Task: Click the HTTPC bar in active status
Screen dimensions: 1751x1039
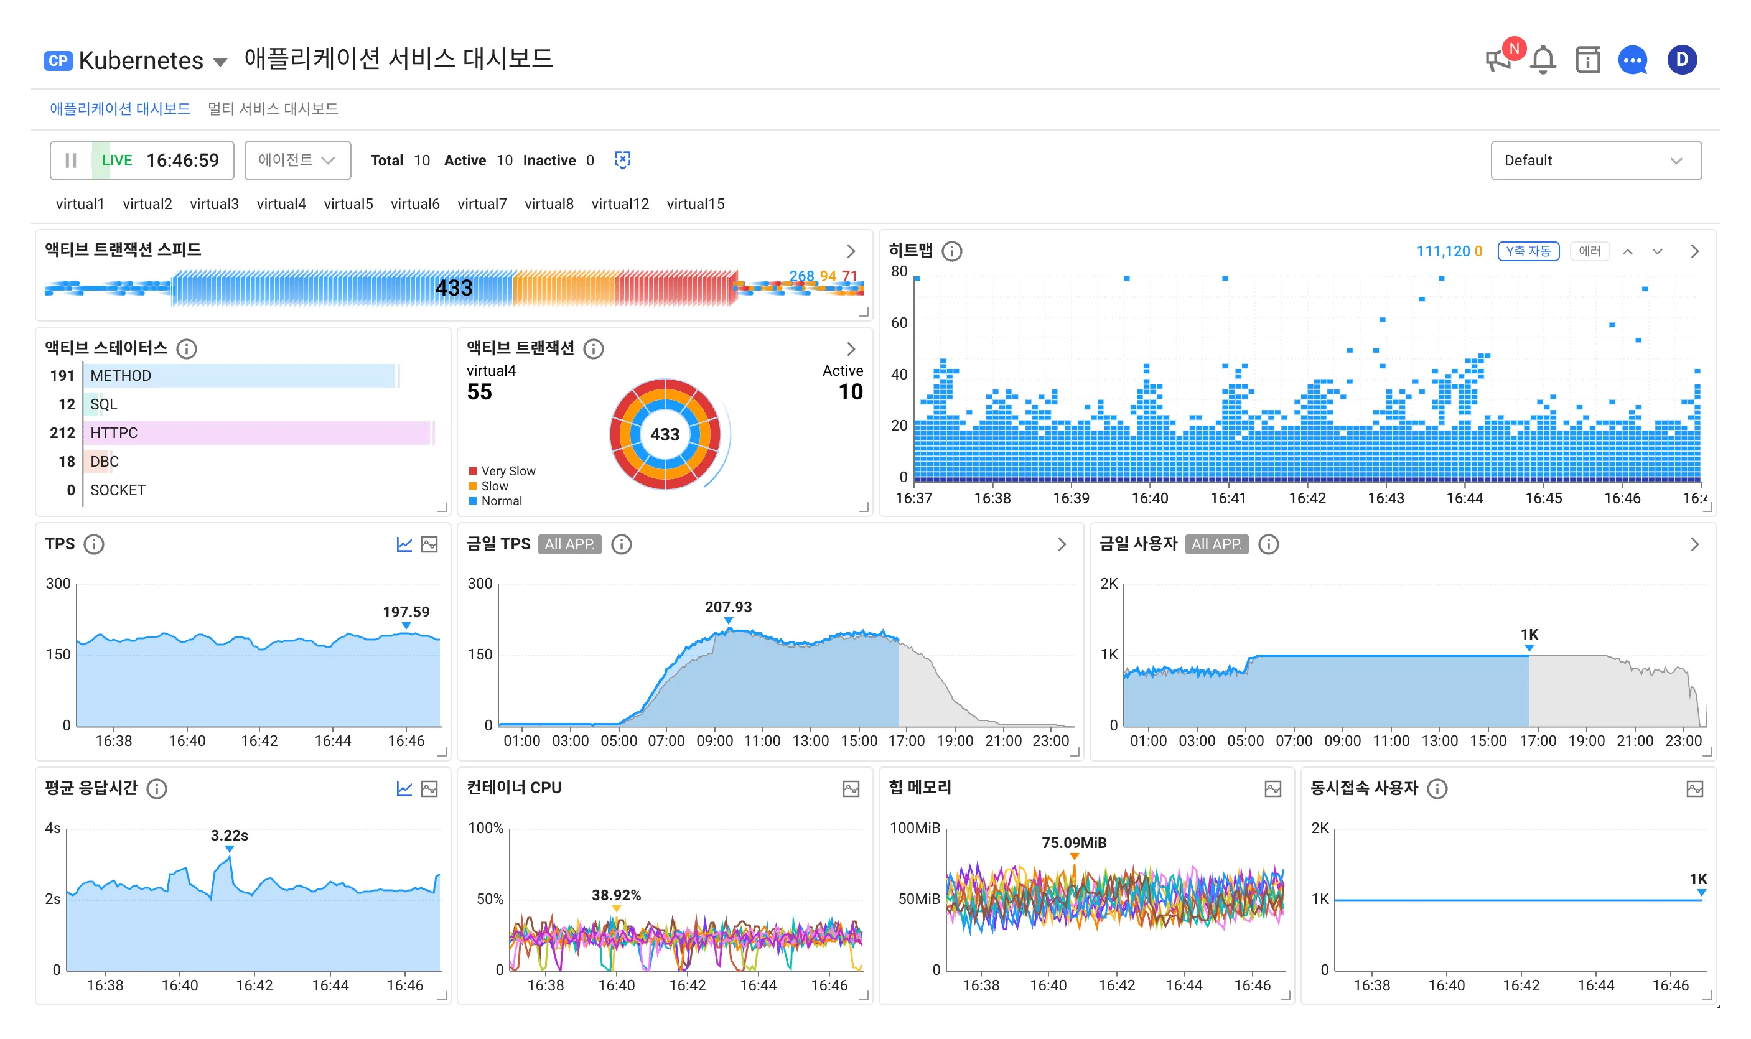Action: (x=256, y=432)
